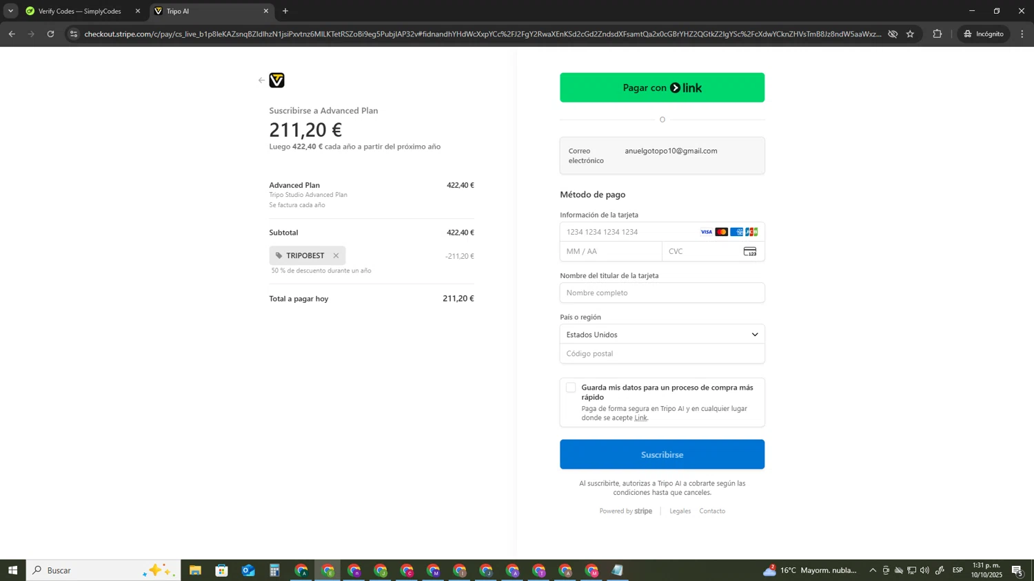Image resolution: width=1034 pixels, height=581 pixels.
Task: Open the Contacto link
Action: point(712,511)
